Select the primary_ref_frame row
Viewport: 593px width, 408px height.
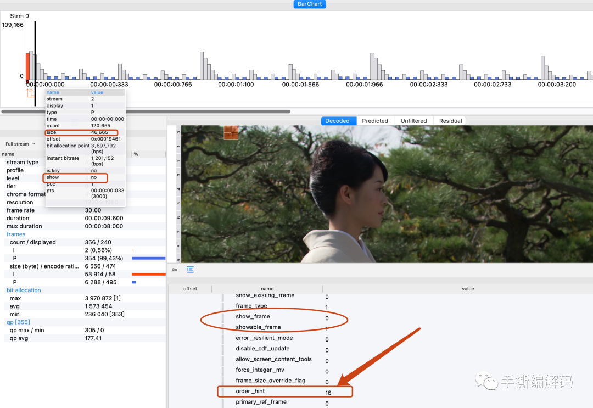click(x=261, y=402)
